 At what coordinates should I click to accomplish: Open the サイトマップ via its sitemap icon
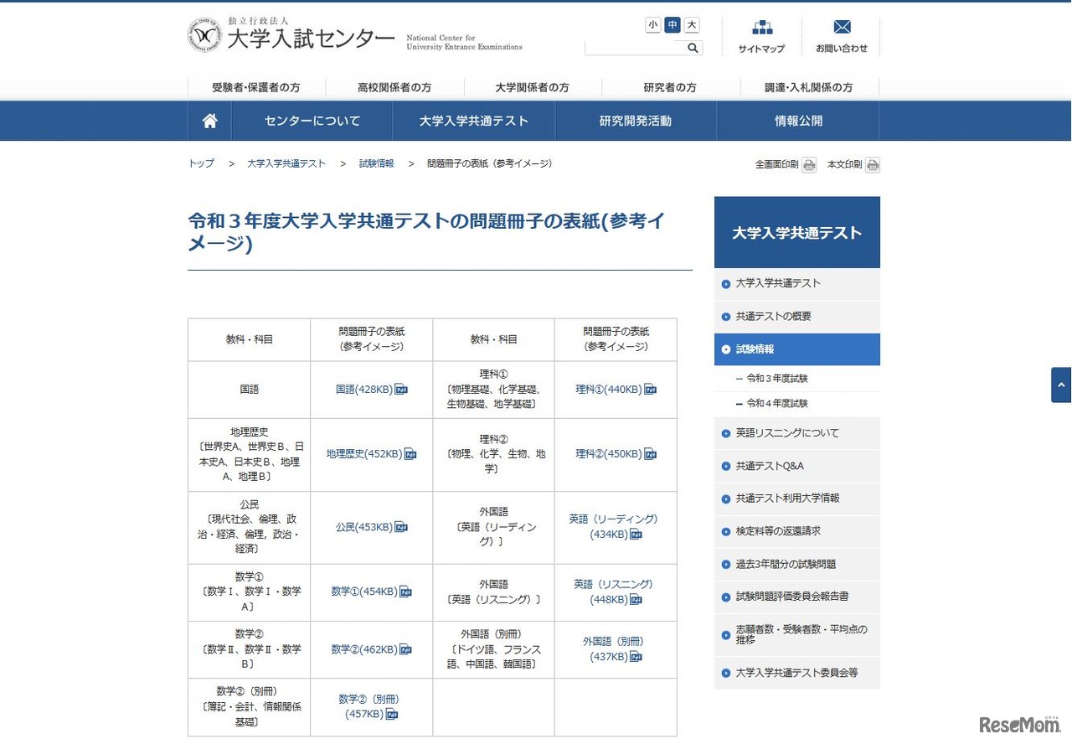click(x=760, y=28)
